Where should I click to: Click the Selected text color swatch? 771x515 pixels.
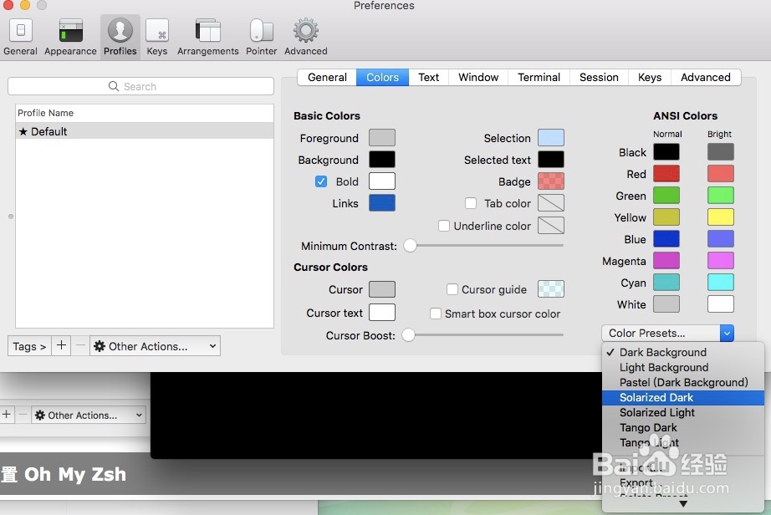tap(551, 159)
